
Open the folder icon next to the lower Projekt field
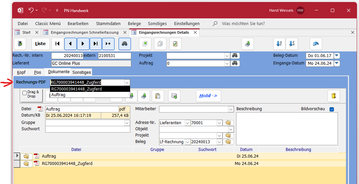(228, 135)
